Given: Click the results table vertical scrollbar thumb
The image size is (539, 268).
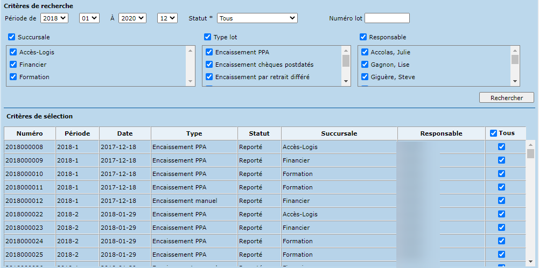Looking at the screenshot, I should [x=530, y=154].
